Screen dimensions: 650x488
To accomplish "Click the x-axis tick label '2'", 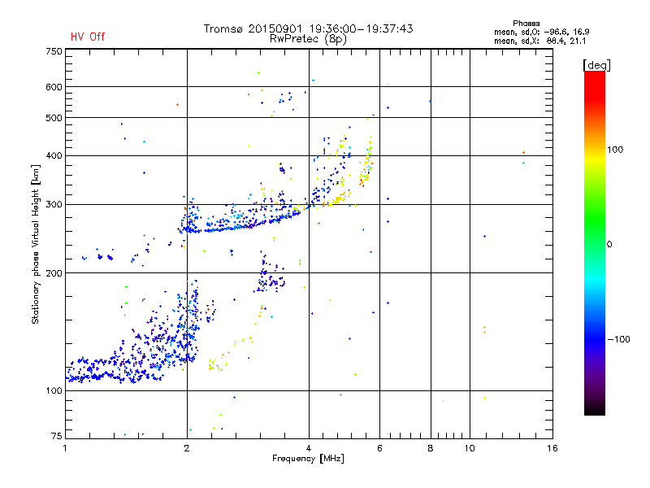I will (x=187, y=448).
